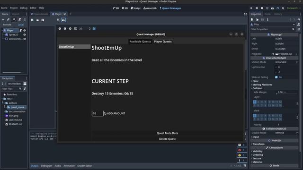Instantiate child scene link icon

(8, 19)
